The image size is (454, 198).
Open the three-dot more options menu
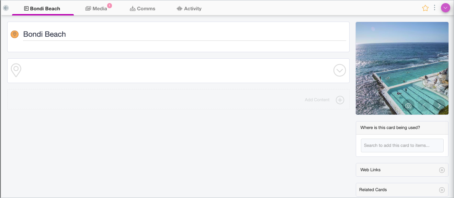coord(435,8)
